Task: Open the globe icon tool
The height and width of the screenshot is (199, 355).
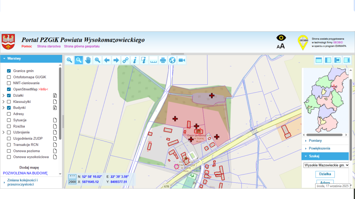Action: coord(172,60)
